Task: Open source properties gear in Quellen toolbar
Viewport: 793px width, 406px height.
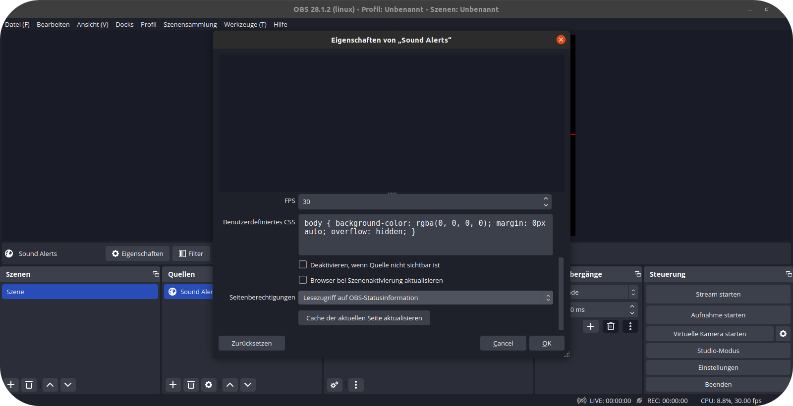Action: [x=209, y=385]
